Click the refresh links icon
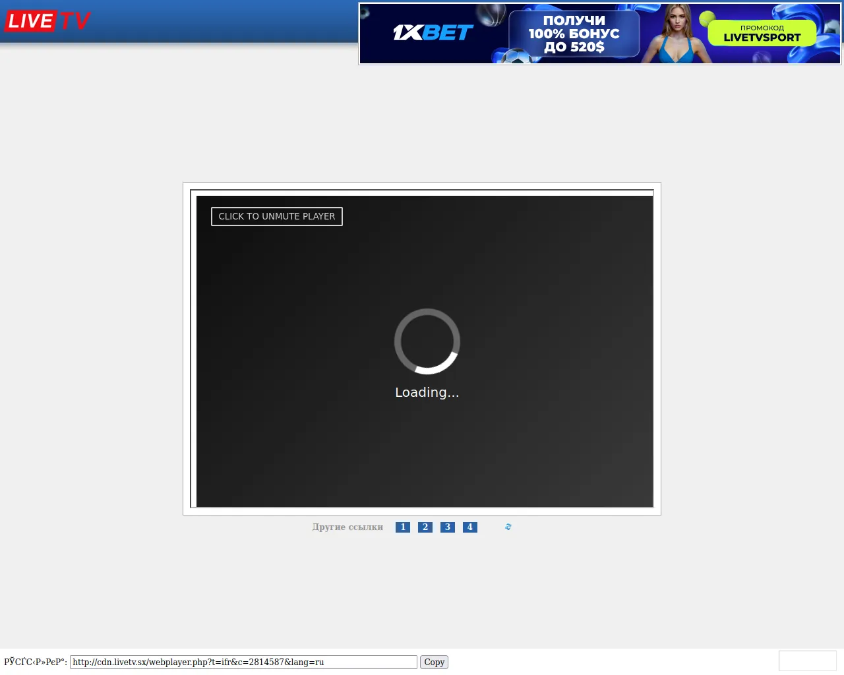Screen dimensions: 844x675 [508, 527]
